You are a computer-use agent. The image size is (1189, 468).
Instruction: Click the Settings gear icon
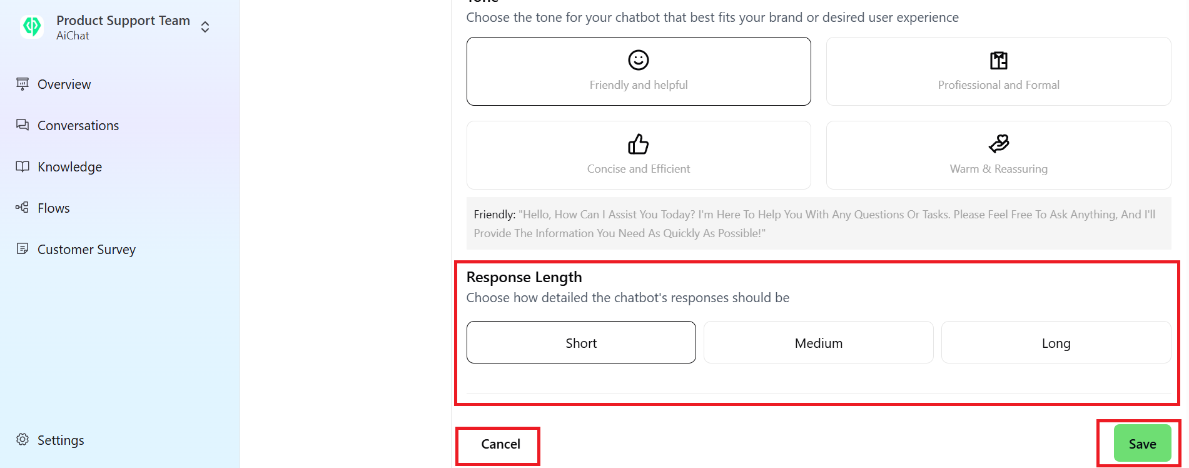coord(23,440)
